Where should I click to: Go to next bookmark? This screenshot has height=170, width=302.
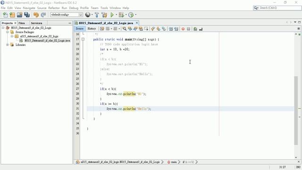(x=159, y=29)
